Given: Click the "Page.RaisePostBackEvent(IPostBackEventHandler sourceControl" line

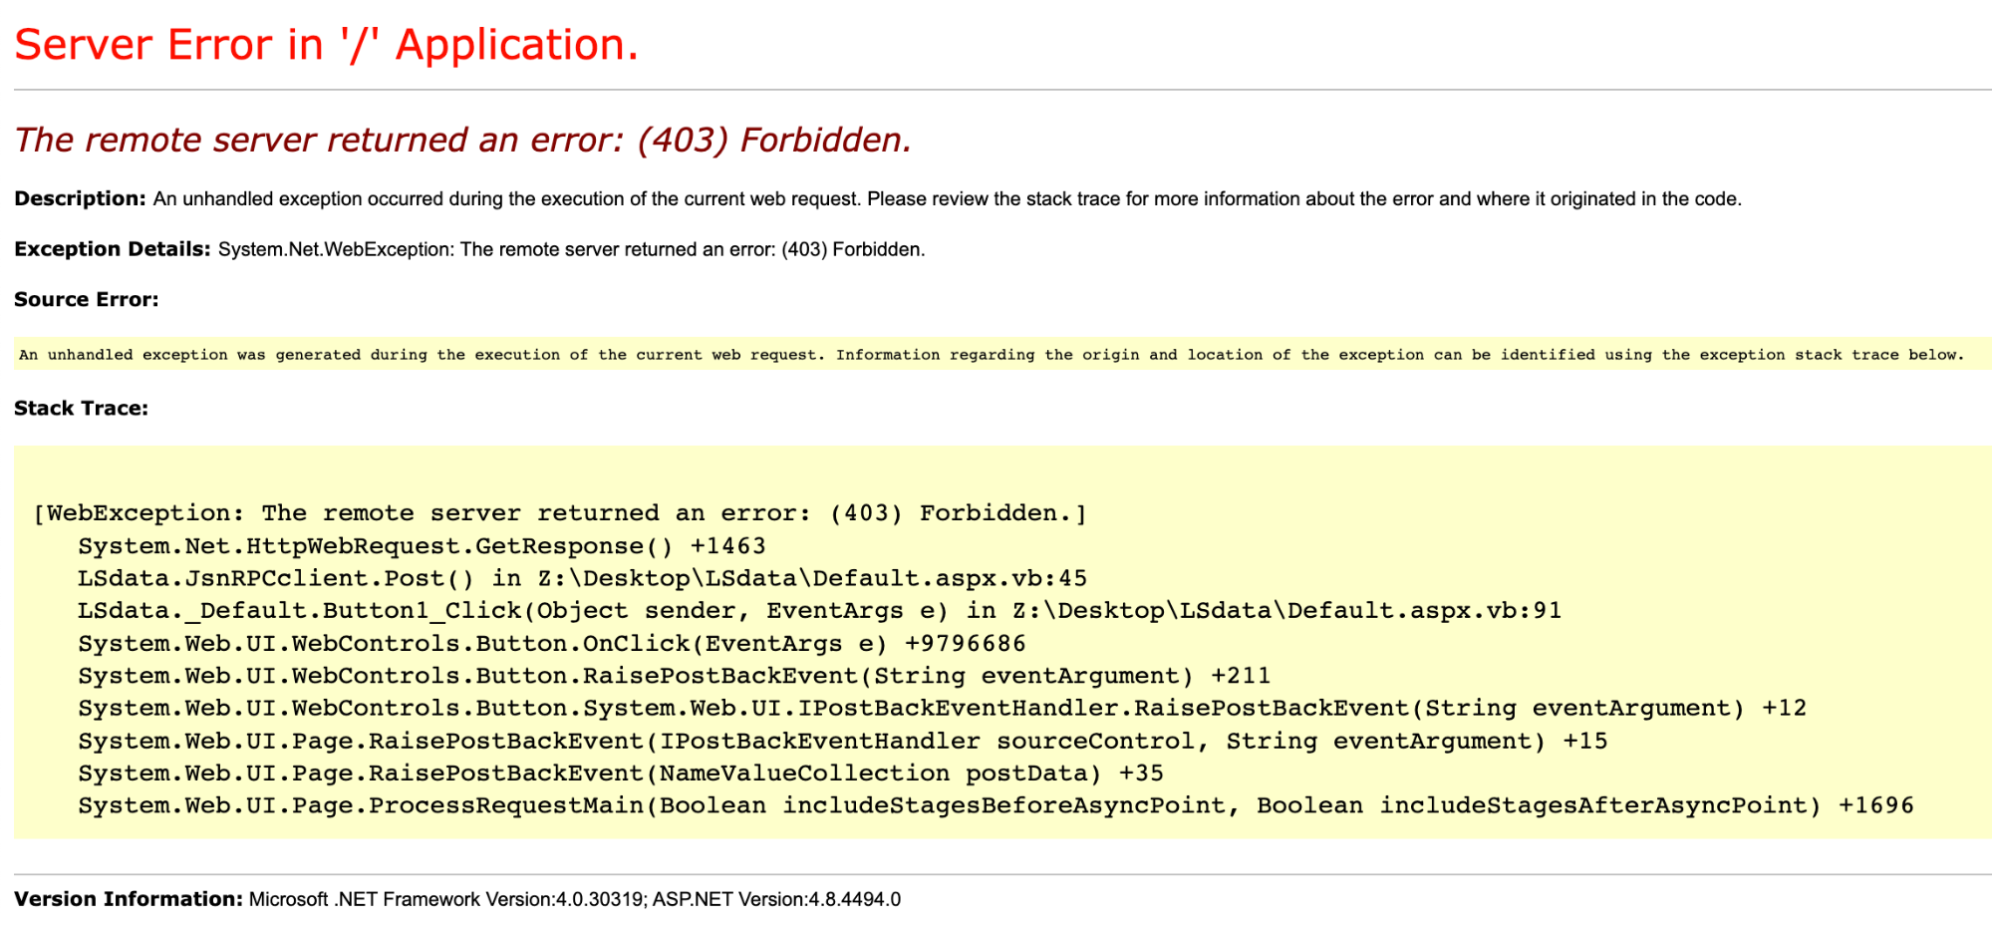Looking at the screenshot, I should [x=843, y=741].
